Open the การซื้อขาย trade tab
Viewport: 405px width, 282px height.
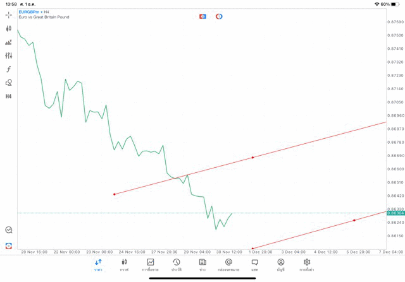coord(150,265)
